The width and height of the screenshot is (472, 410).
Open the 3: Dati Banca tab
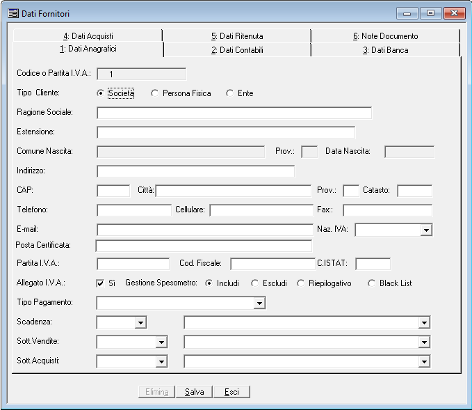coord(386,49)
